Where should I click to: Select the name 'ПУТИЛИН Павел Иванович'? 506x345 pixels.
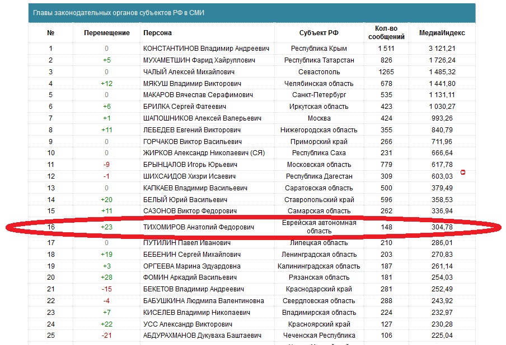(187, 243)
